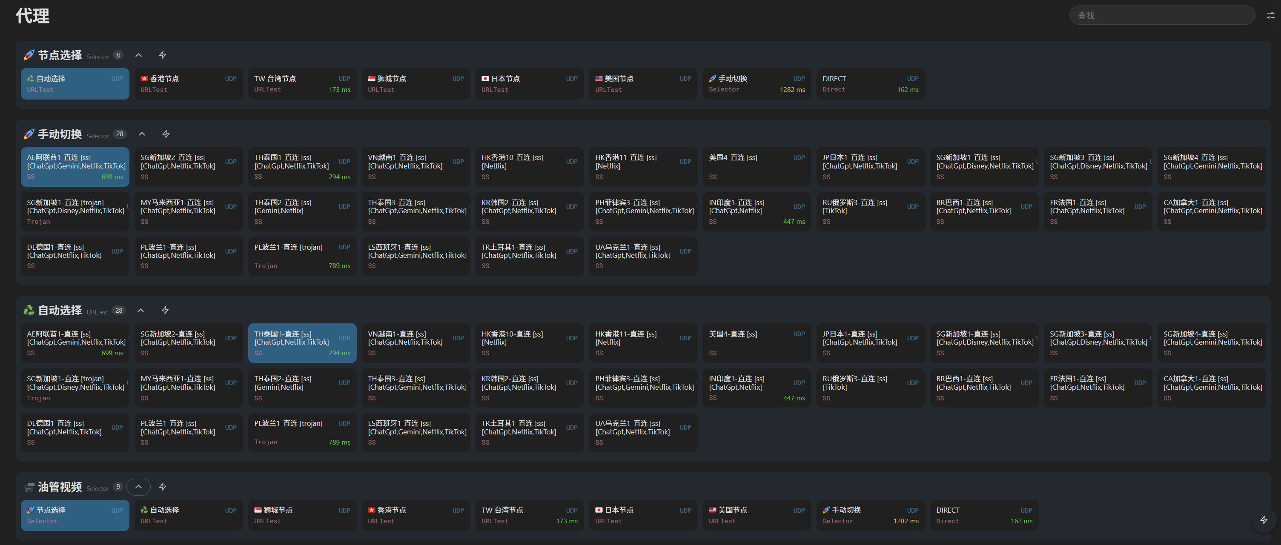Run latency test for 节点选择 group
Viewport: 1281px width, 545px height.
tap(163, 55)
